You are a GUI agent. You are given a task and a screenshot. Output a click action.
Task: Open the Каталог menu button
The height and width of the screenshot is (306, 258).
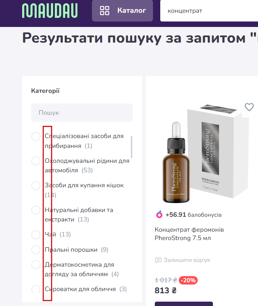122,11
